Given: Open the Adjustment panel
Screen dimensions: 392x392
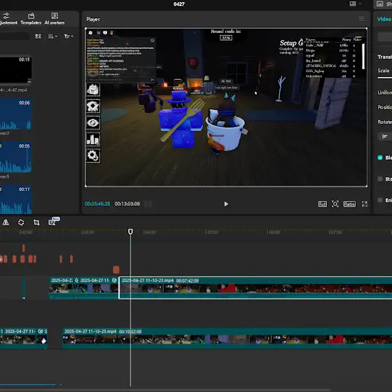Looking at the screenshot, I should tap(8, 19).
